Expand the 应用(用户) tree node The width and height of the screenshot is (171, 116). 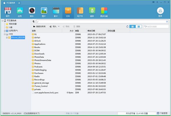point(3,31)
